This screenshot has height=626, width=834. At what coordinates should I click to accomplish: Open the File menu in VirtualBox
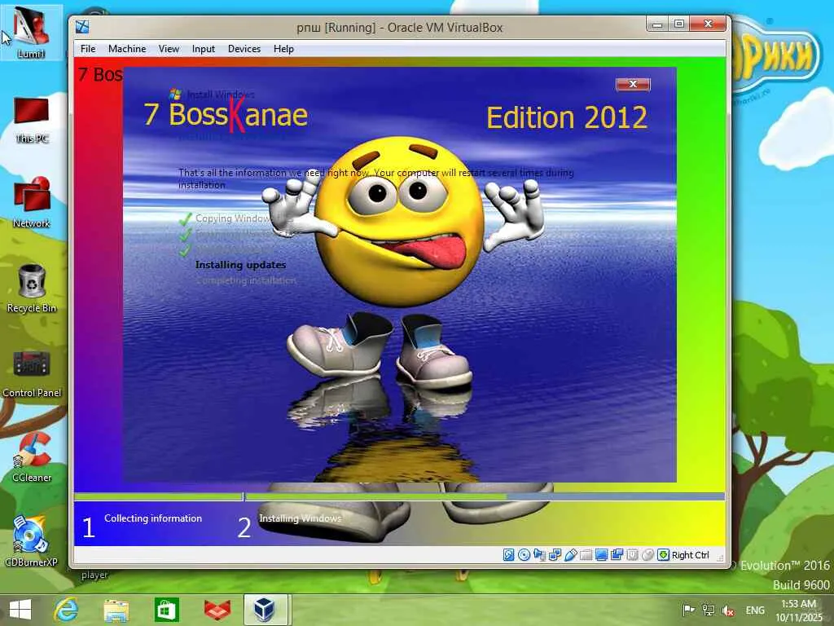(x=88, y=48)
